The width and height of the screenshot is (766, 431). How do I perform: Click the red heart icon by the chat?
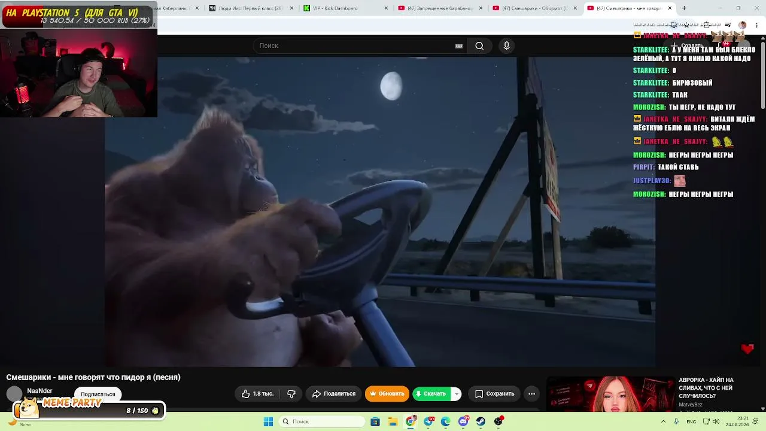pos(747,348)
